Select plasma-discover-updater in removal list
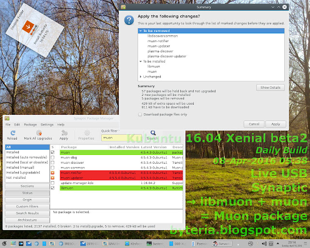Image resolution: width=310 pixels, height=248 pixels. (x=167, y=56)
